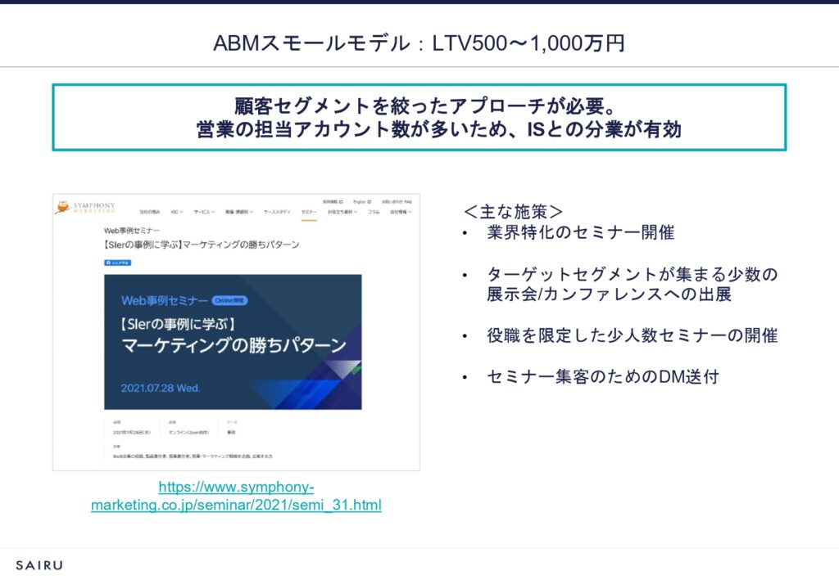Expand the サービス dropdown menu
Screen dimensions: 839x580
click(x=204, y=212)
